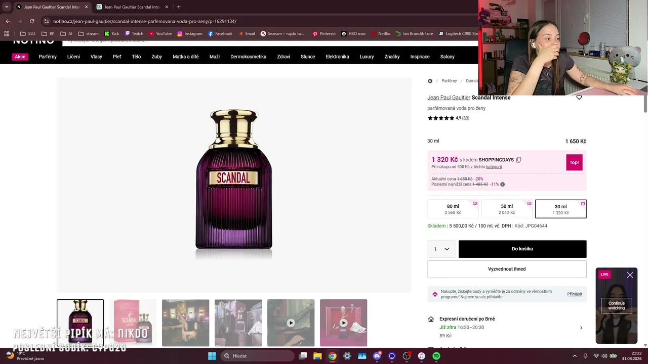Open the Twitch bookmark
The width and height of the screenshot is (648, 364).
(x=134, y=34)
